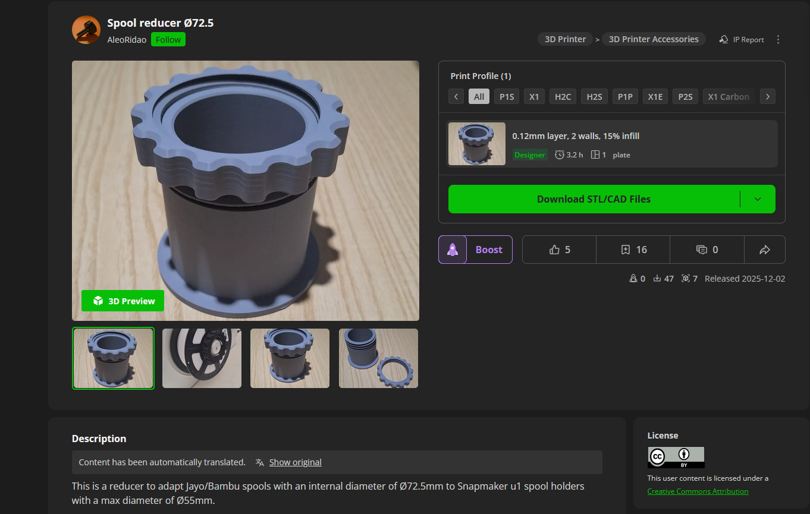This screenshot has height=514, width=810.
Task: Select the X1 printer filter
Action: coord(534,97)
